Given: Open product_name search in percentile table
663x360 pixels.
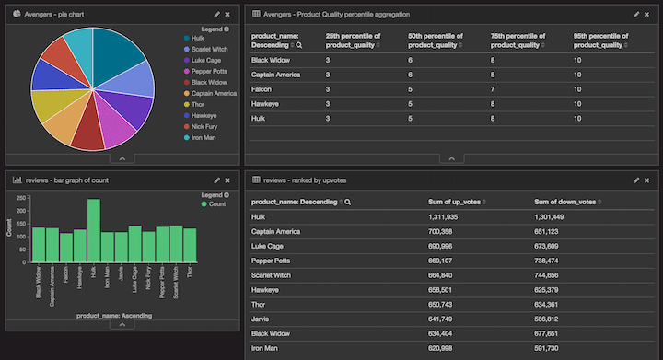Looking at the screenshot, I should pyautogui.click(x=299, y=45).
